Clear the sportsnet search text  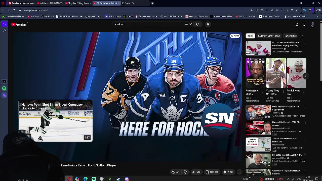point(190,24)
